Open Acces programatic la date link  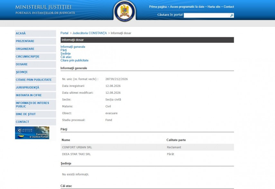(187, 7)
